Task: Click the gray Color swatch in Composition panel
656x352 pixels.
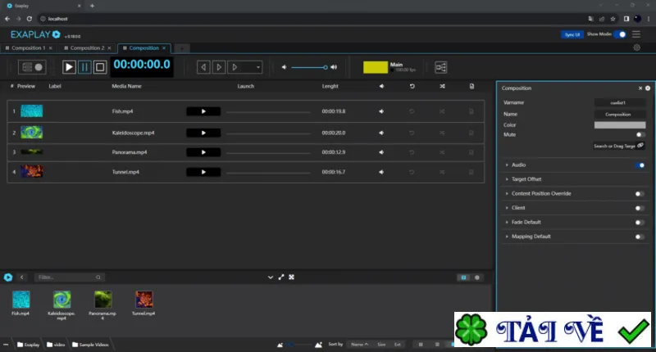Action: (x=620, y=125)
